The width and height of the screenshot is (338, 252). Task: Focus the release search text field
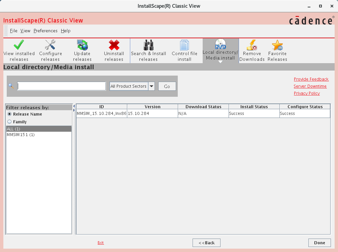(x=61, y=86)
